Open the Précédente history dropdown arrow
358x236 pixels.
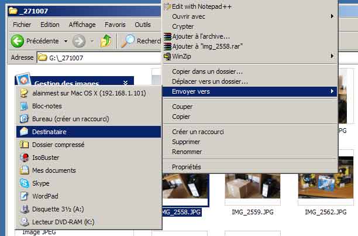(x=66, y=42)
